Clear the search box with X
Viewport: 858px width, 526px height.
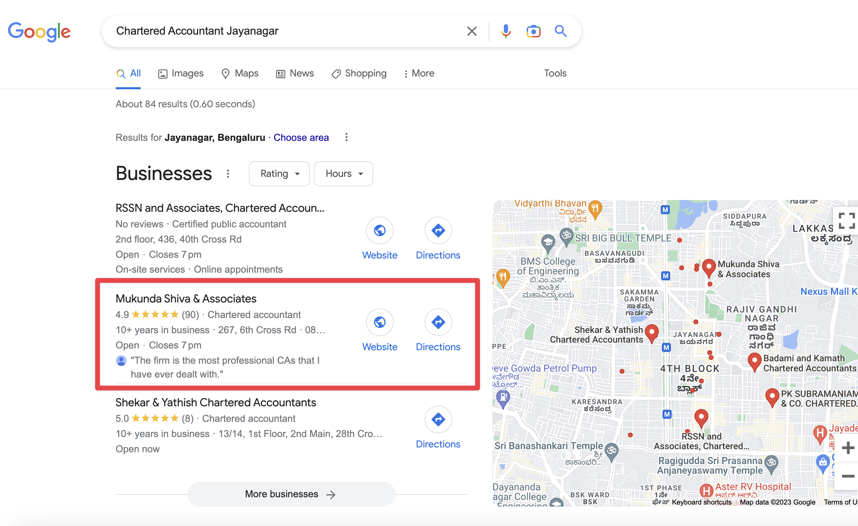472,31
